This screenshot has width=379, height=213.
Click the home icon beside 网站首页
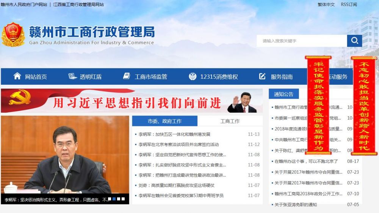point(17,76)
